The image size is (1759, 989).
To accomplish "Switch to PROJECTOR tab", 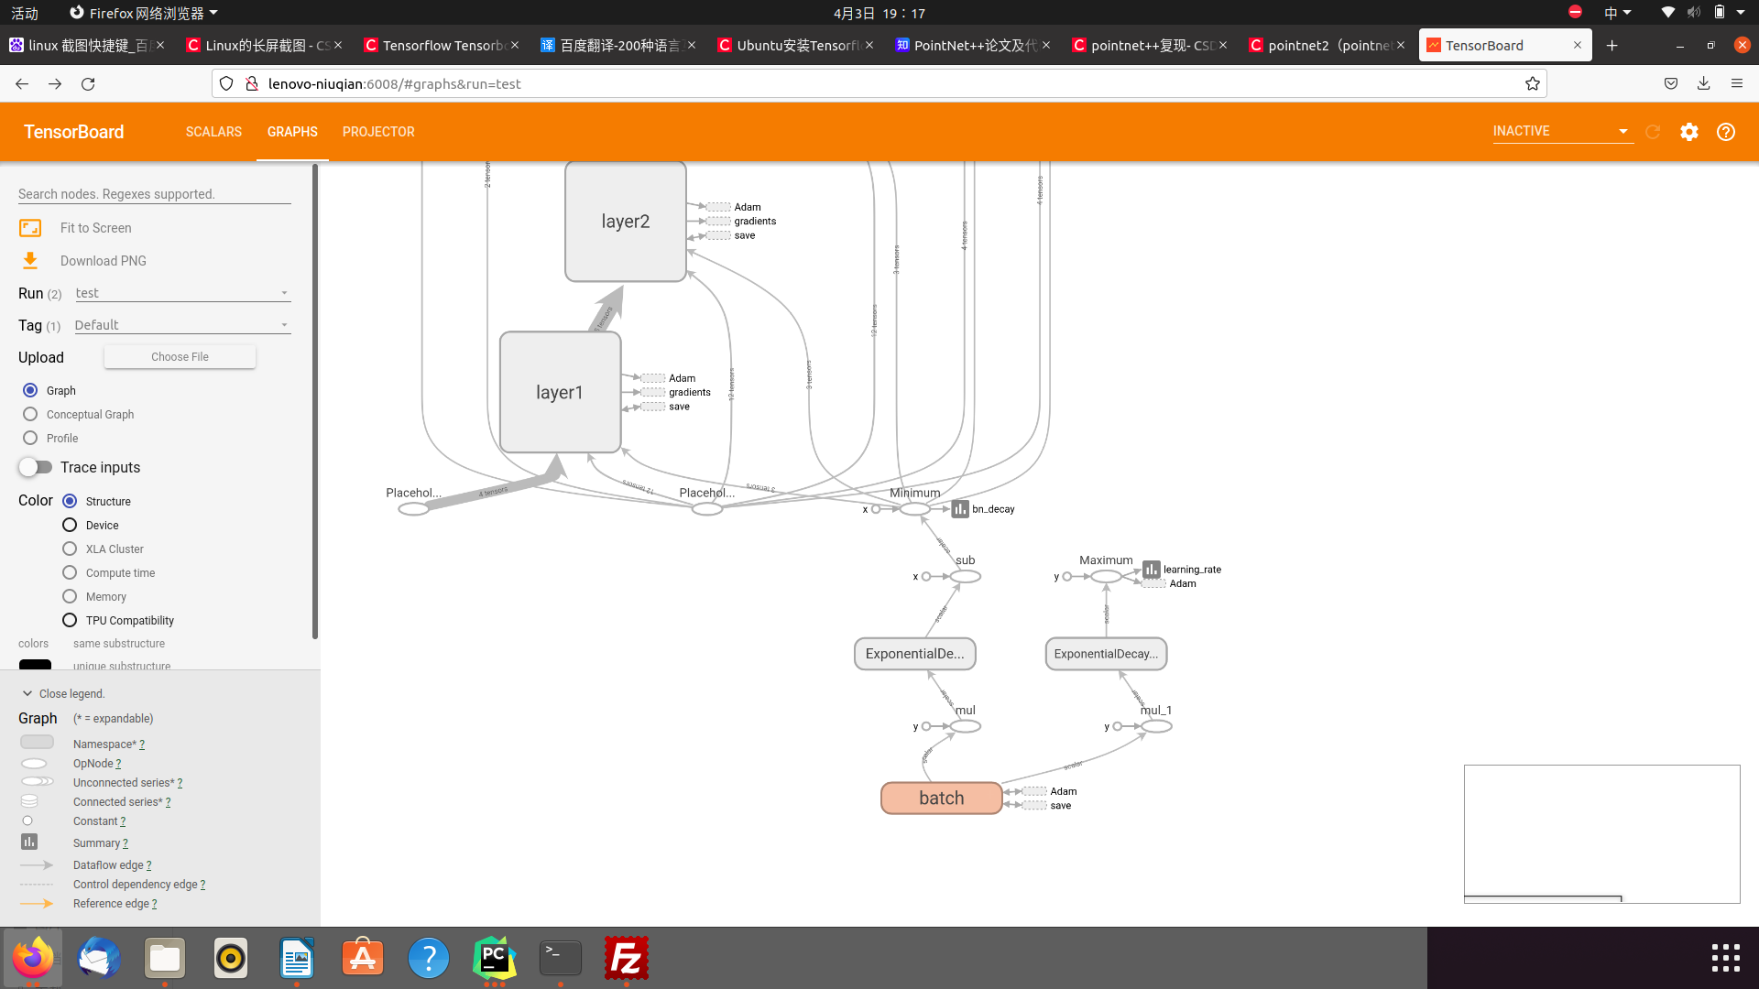I will click(378, 132).
